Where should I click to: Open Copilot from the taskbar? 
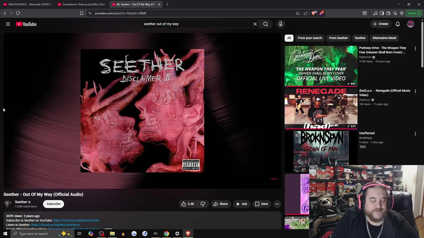click(x=90, y=234)
